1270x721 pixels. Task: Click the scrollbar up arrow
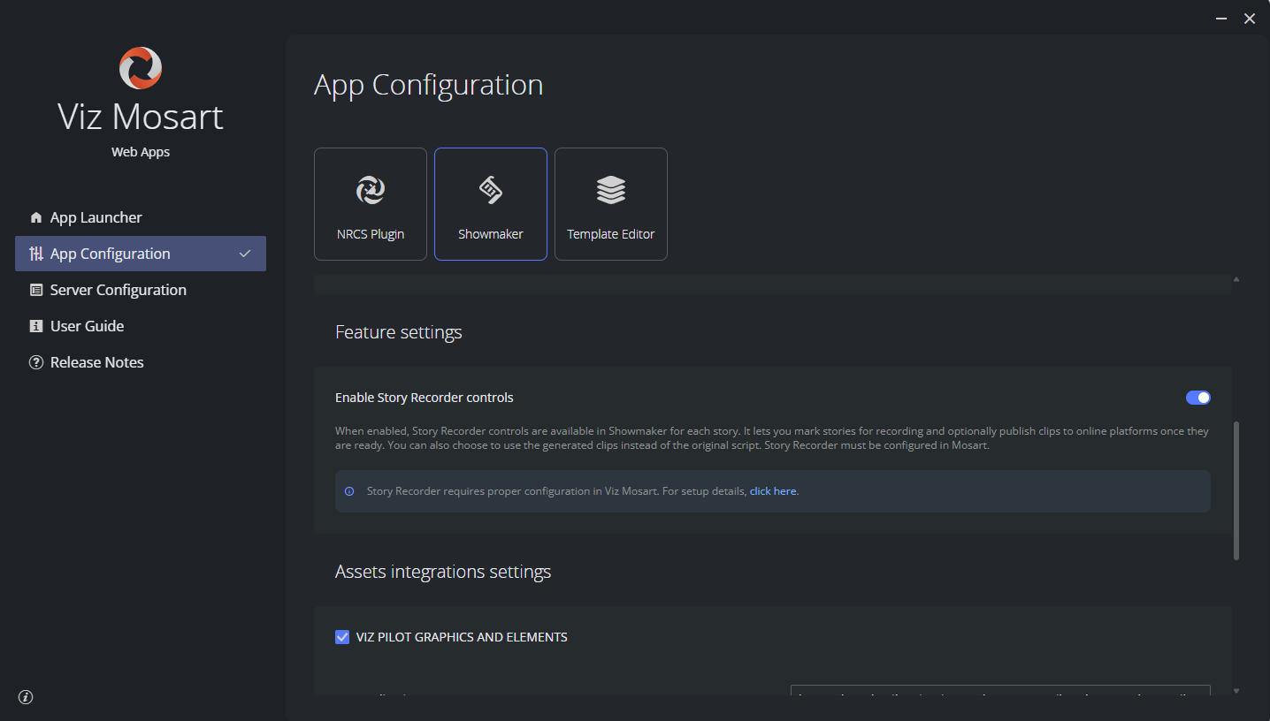tap(1236, 279)
